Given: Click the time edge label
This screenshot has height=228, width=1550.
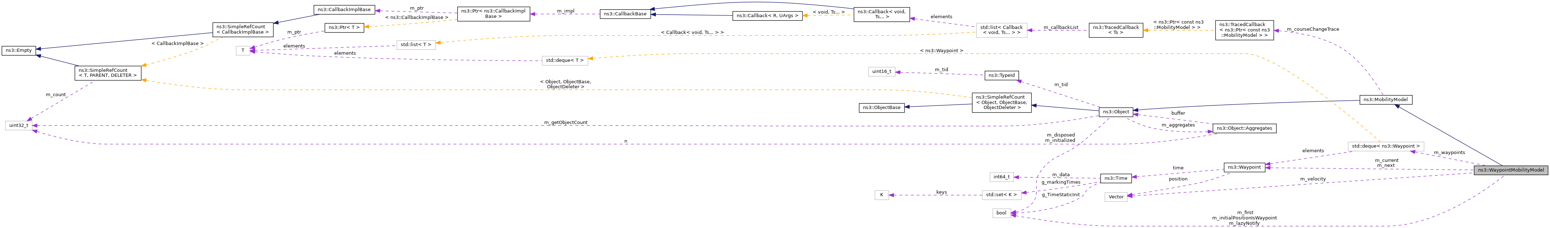Looking at the screenshot, I should (1178, 168).
